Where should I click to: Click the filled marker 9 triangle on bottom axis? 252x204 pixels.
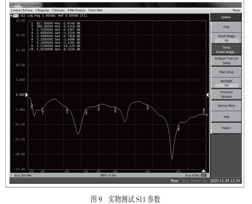(204, 171)
